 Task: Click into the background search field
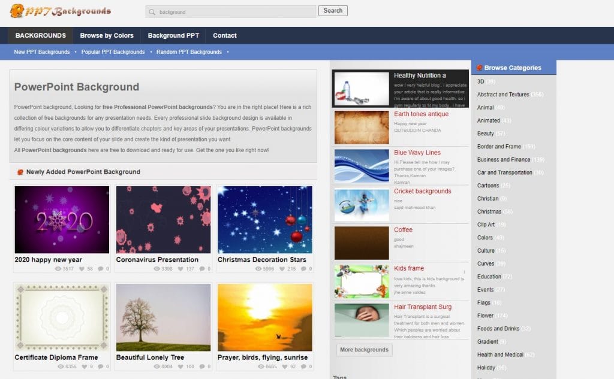pyautogui.click(x=234, y=12)
